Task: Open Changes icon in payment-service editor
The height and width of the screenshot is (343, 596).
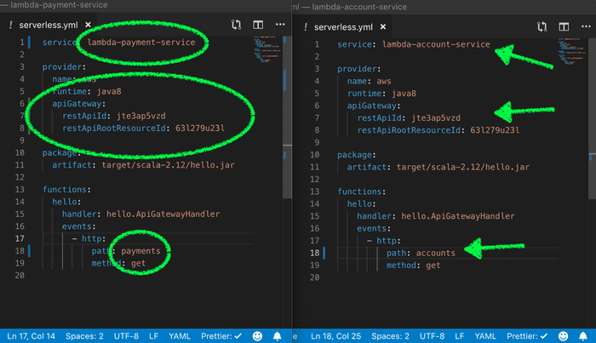Action: coord(236,25)
